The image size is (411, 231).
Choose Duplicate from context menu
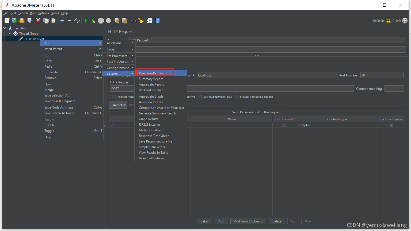71,72
